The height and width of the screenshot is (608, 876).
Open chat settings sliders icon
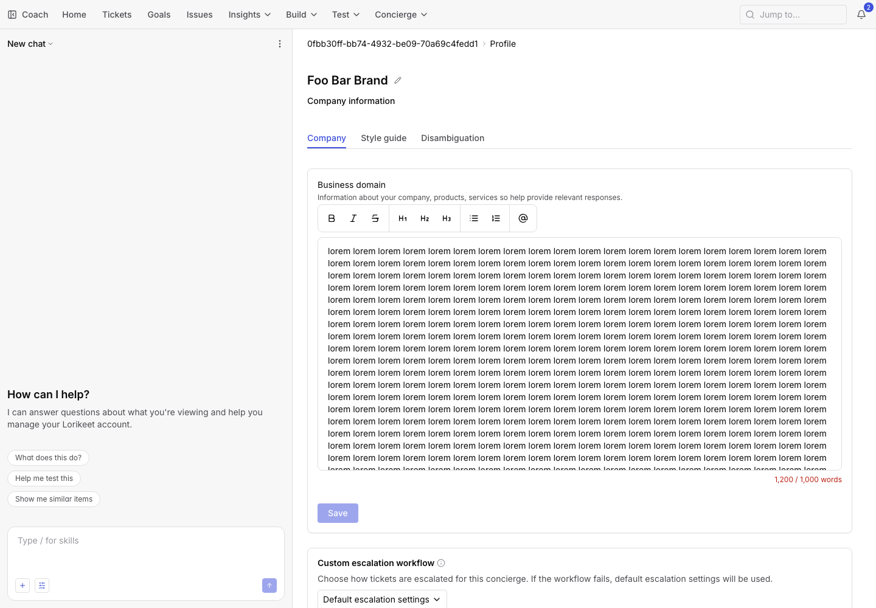(x=42, y=586)
